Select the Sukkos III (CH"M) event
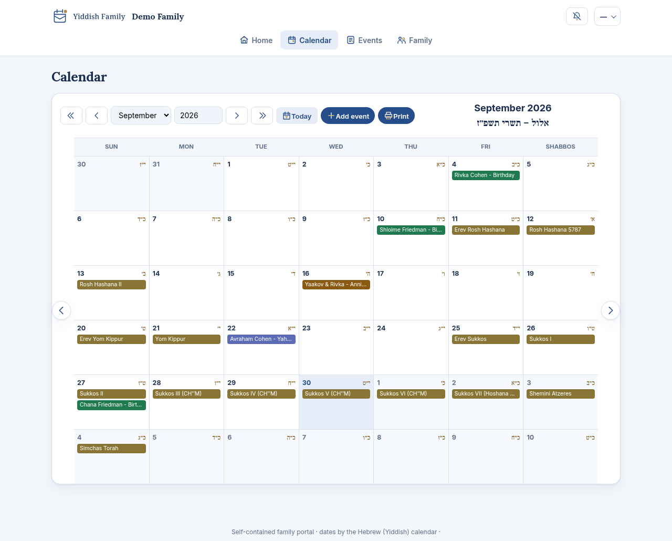Screen dimensions: 672x541 point(186,394)
